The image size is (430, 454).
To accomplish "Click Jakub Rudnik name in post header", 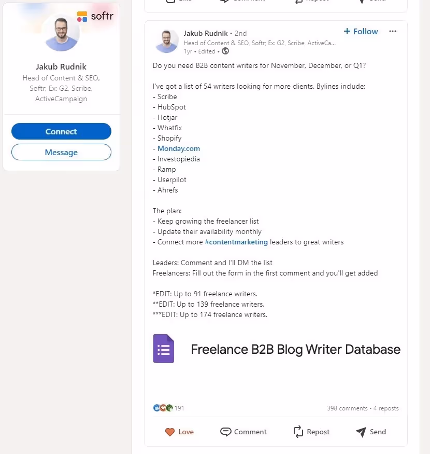I will (206, 33).
